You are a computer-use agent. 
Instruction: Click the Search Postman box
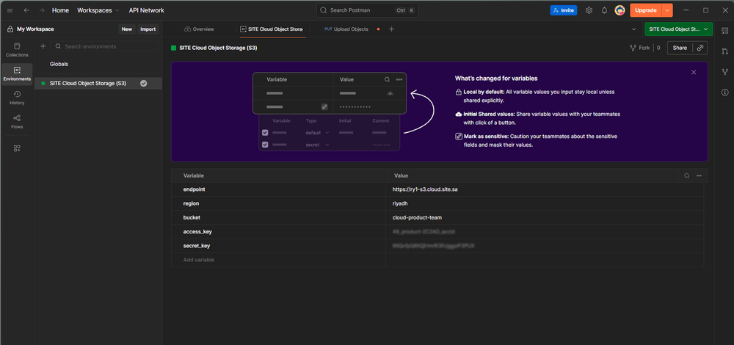[x=368, y=10]
